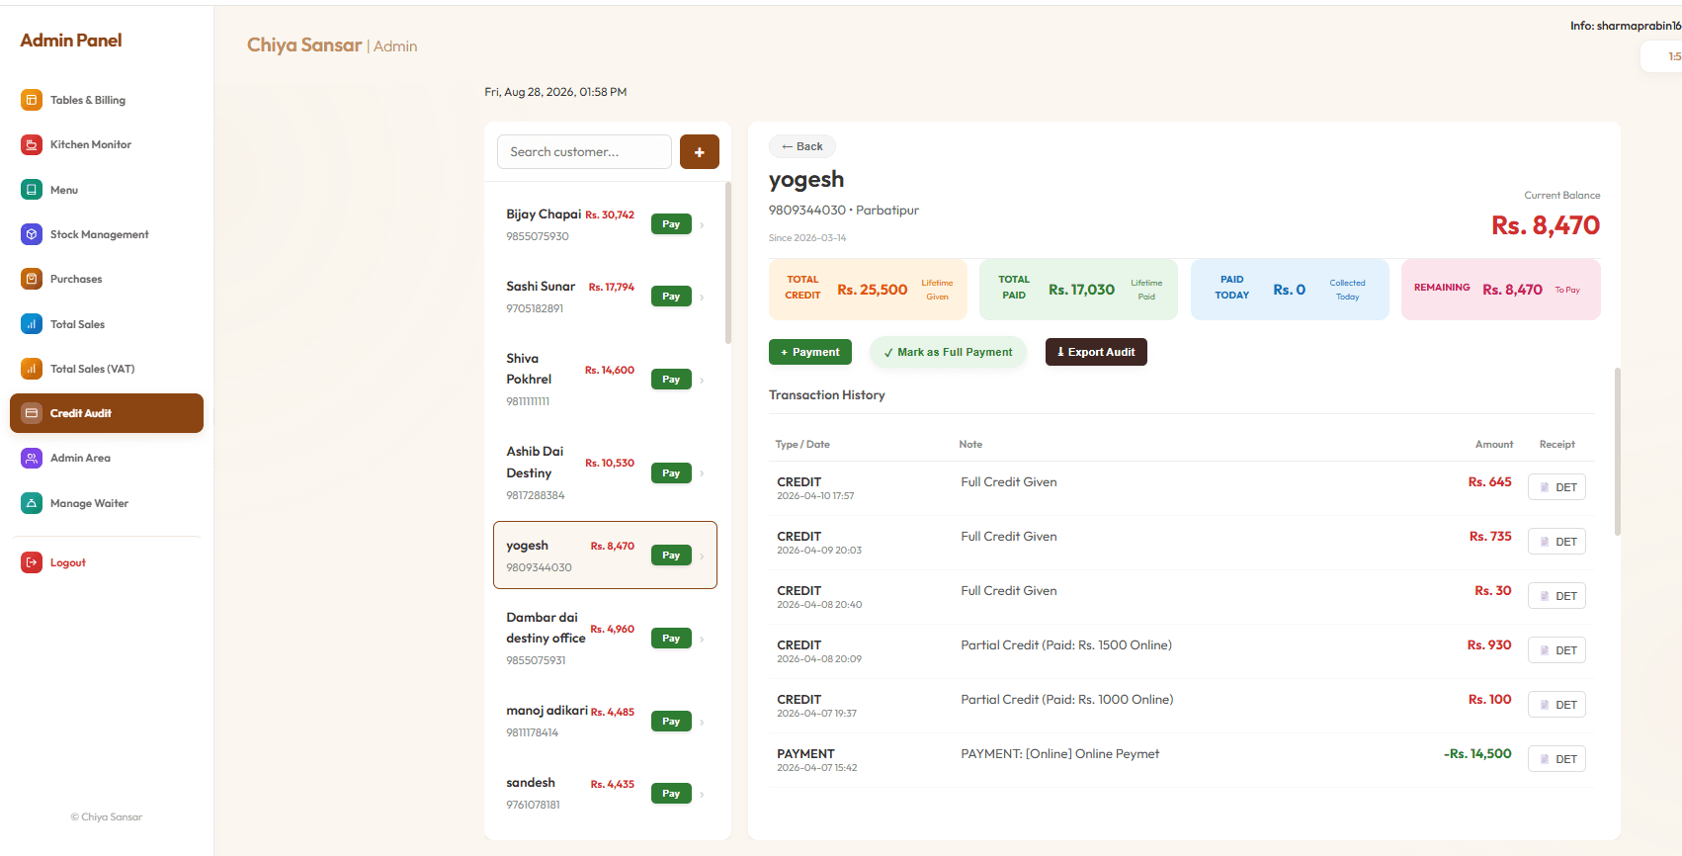Expand Ashib Dai Destiny chevron
1682x856 pixels.
click(x=703, y=473)
